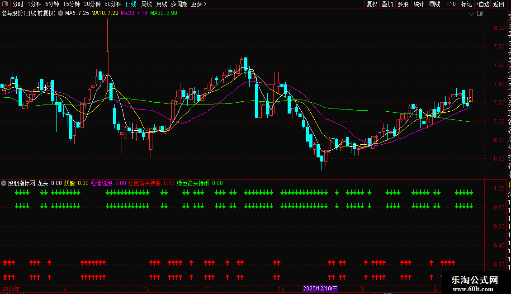Open the 复权 adjustment menu

372,4
